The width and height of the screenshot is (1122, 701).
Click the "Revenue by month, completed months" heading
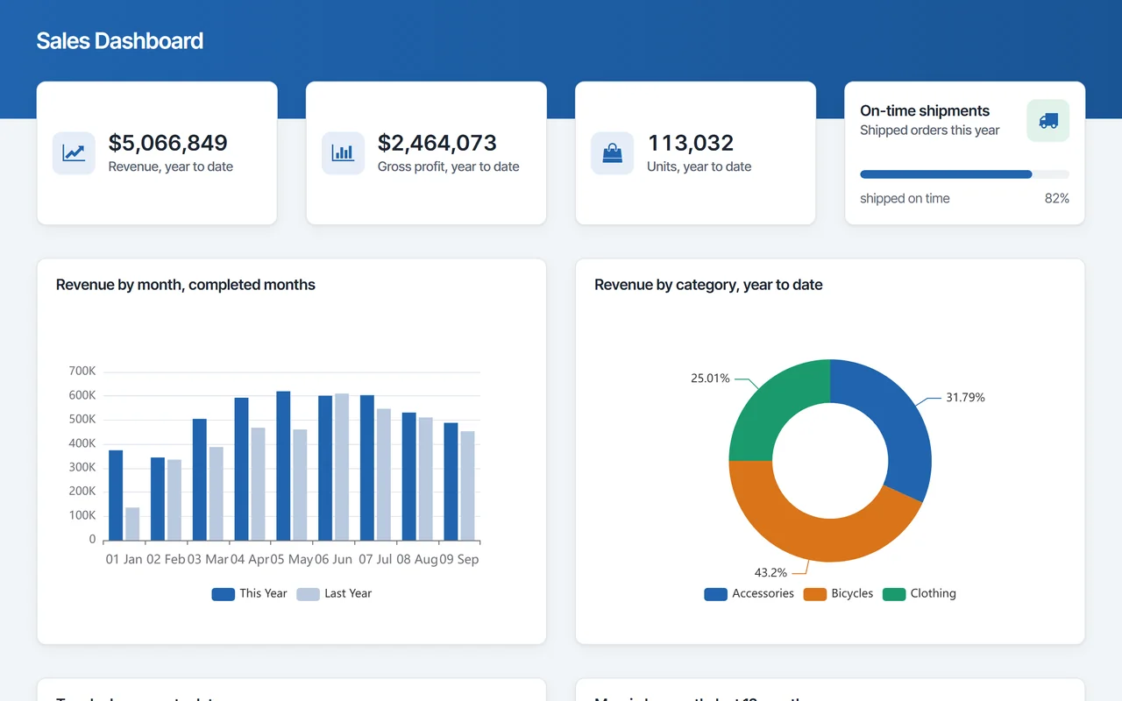[186, 285]
